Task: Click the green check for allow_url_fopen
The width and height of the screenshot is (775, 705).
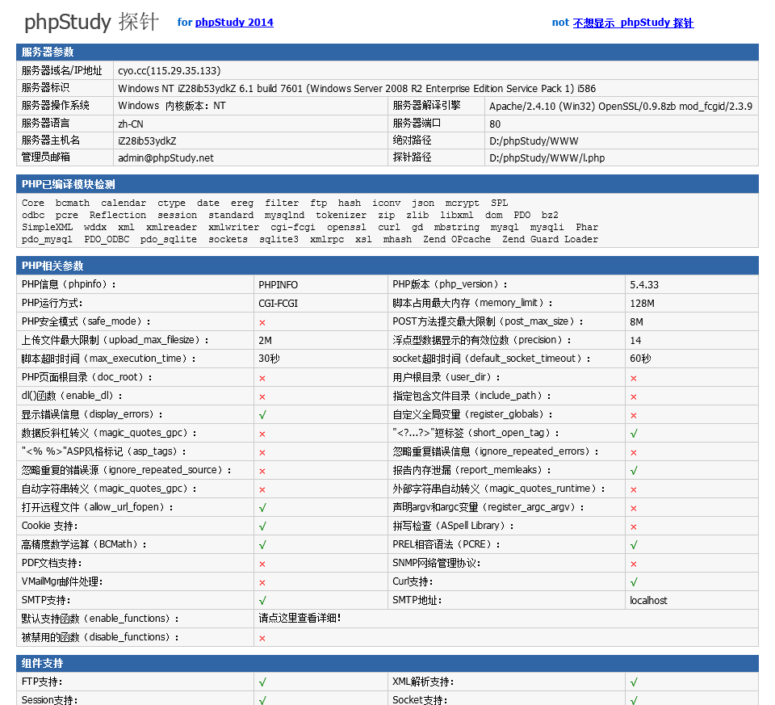Action: 262,508
